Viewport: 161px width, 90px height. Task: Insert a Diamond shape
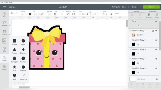(23, 51)
